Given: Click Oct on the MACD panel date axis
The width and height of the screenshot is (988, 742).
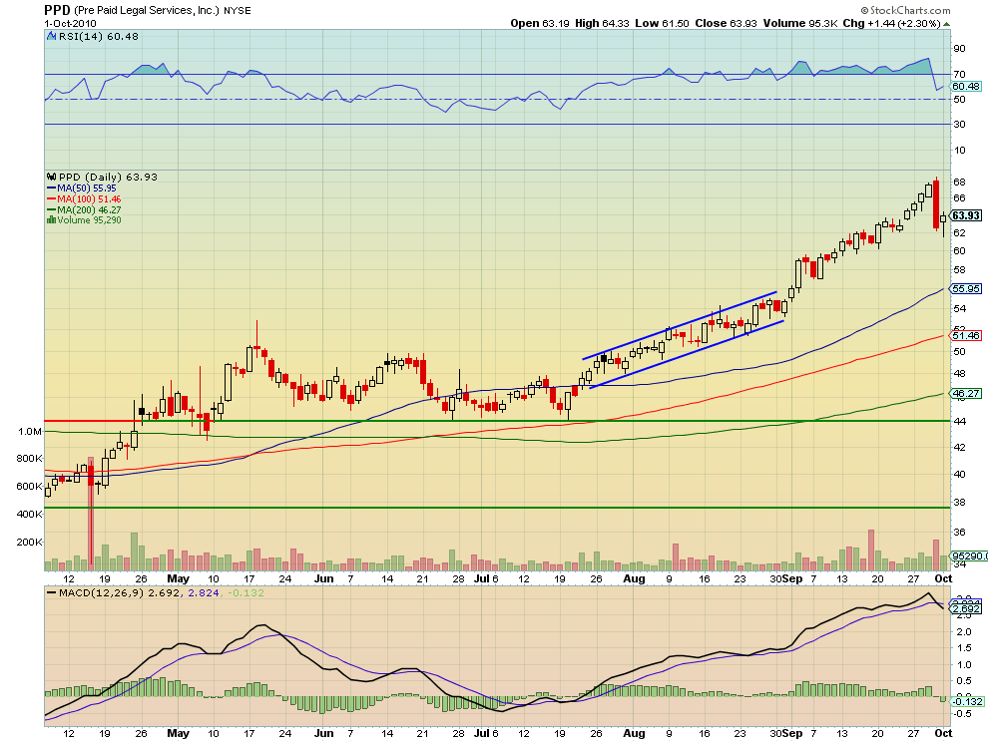Looking at the screenshot, I should tap(943, 733).
